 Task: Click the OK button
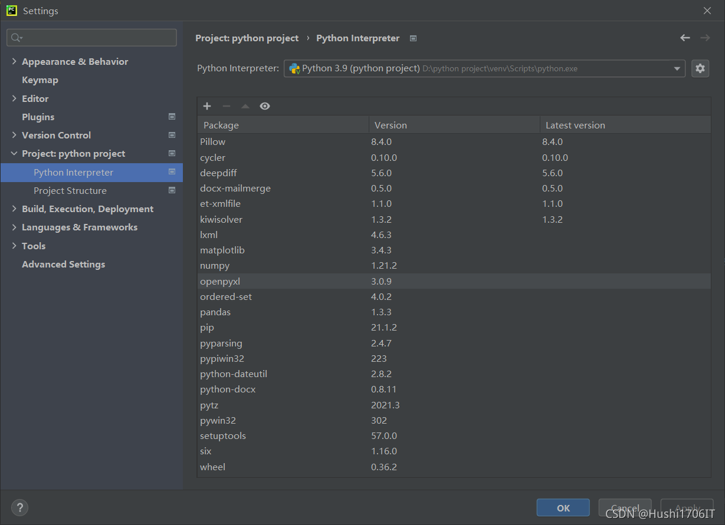click(563, 508)
